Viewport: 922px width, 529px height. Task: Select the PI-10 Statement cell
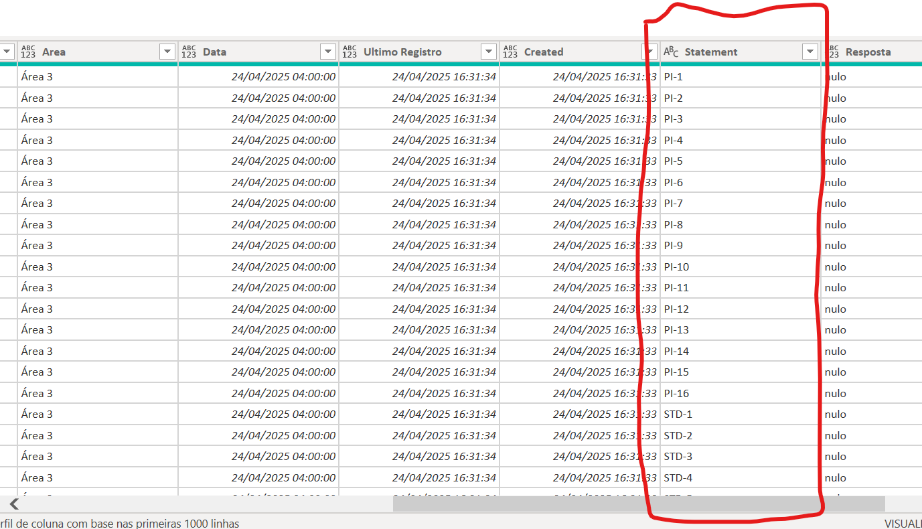tap(741, 267)
